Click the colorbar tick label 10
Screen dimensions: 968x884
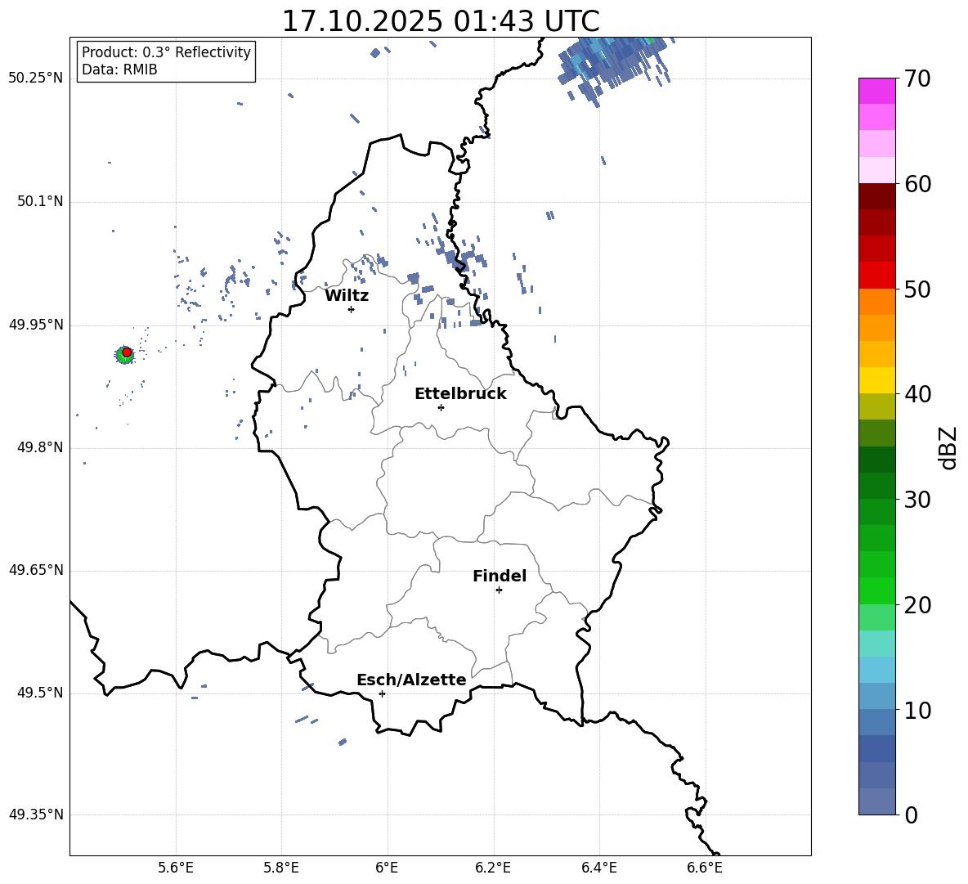point(917,710)
